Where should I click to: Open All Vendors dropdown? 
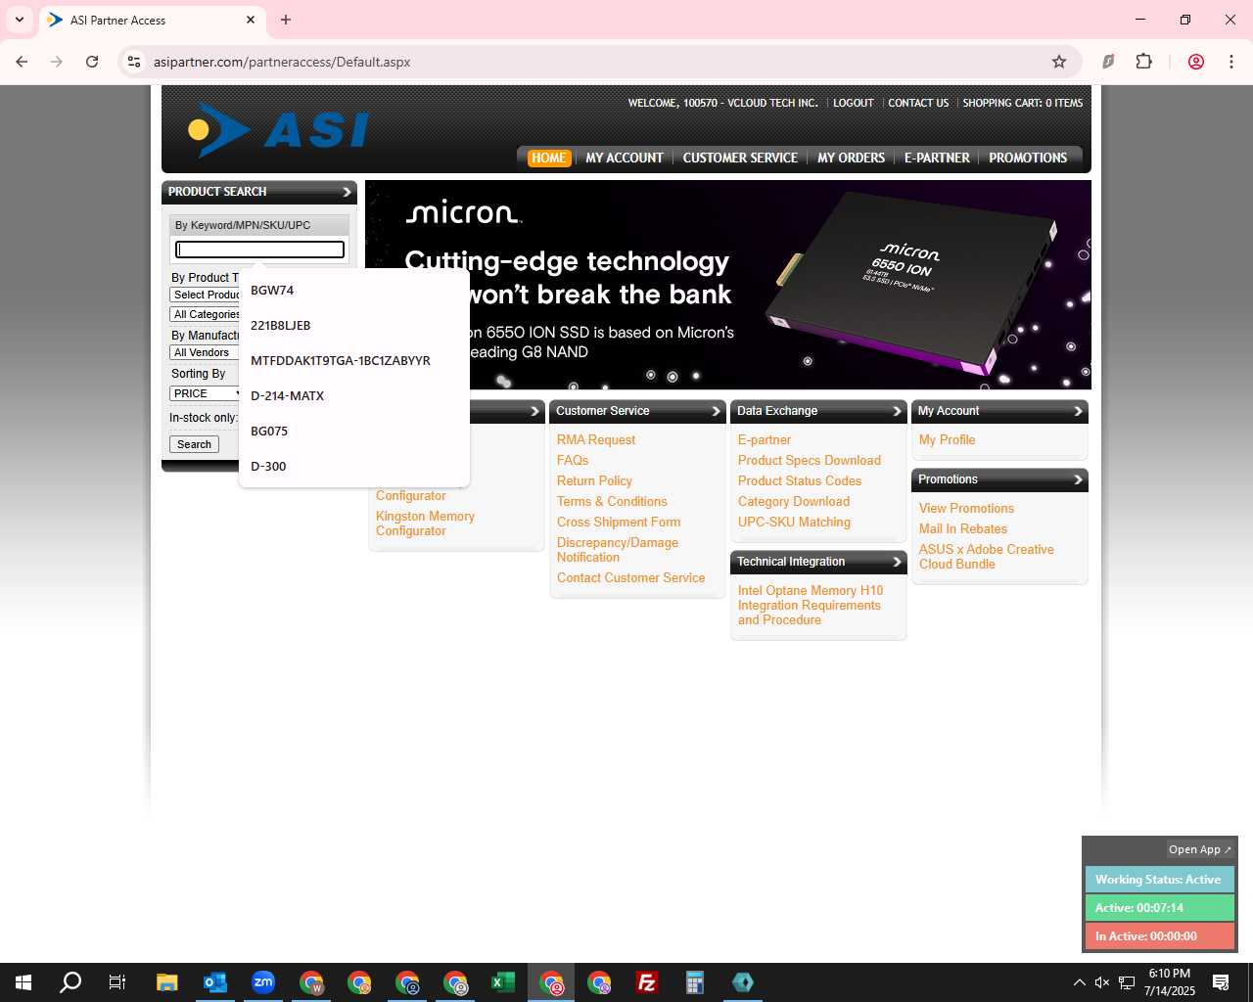(206, 352)
